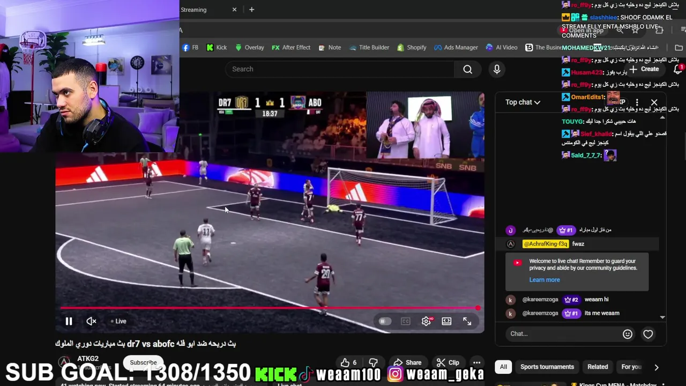Click the fwaz message by @AchrafKing-f3q

point(578,244)
